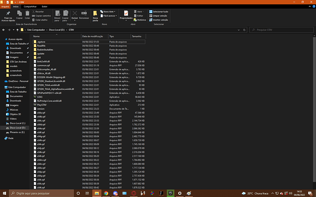Select Recortar cut option
Screen dimensions: 316x197
[38, 12]
